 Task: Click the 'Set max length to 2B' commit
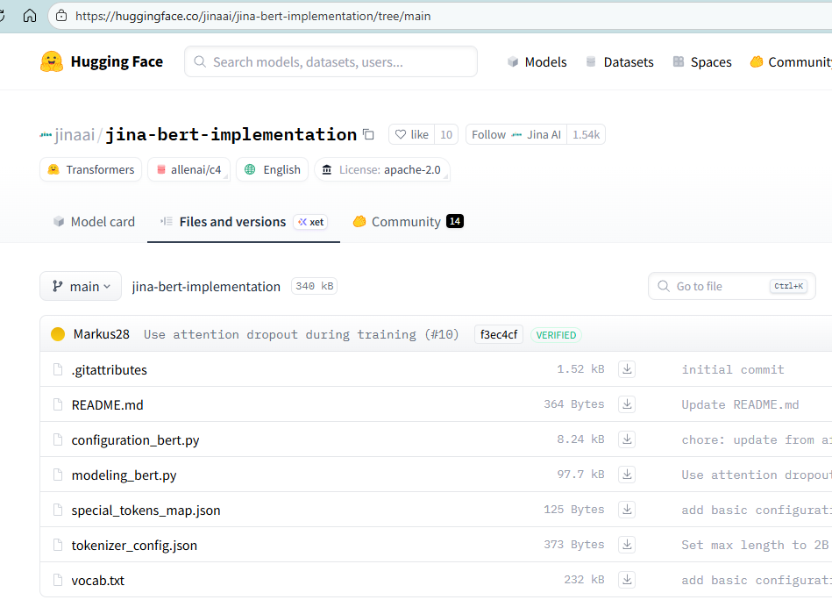point(755,545)
